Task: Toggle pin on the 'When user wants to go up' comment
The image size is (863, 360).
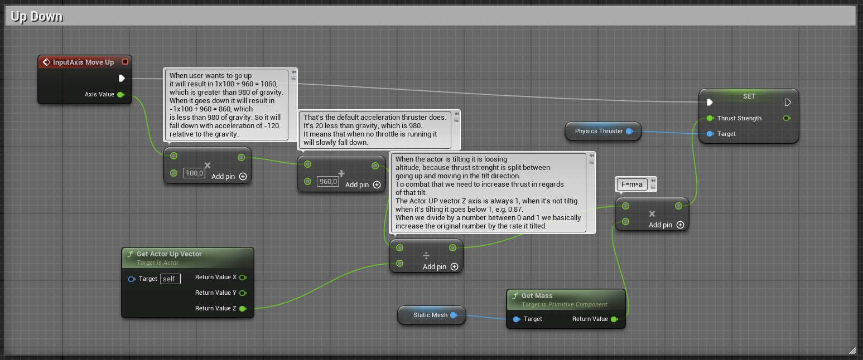Action: pos(293,72)
